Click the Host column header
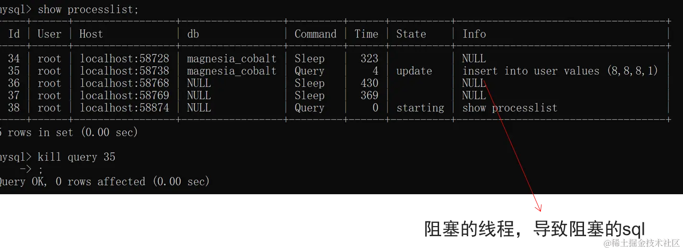 (91, 34)
